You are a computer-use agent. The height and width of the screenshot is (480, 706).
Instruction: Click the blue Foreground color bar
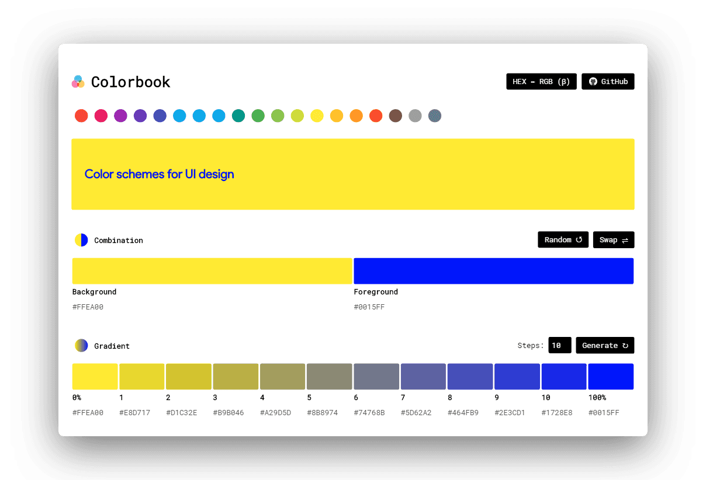493,271
